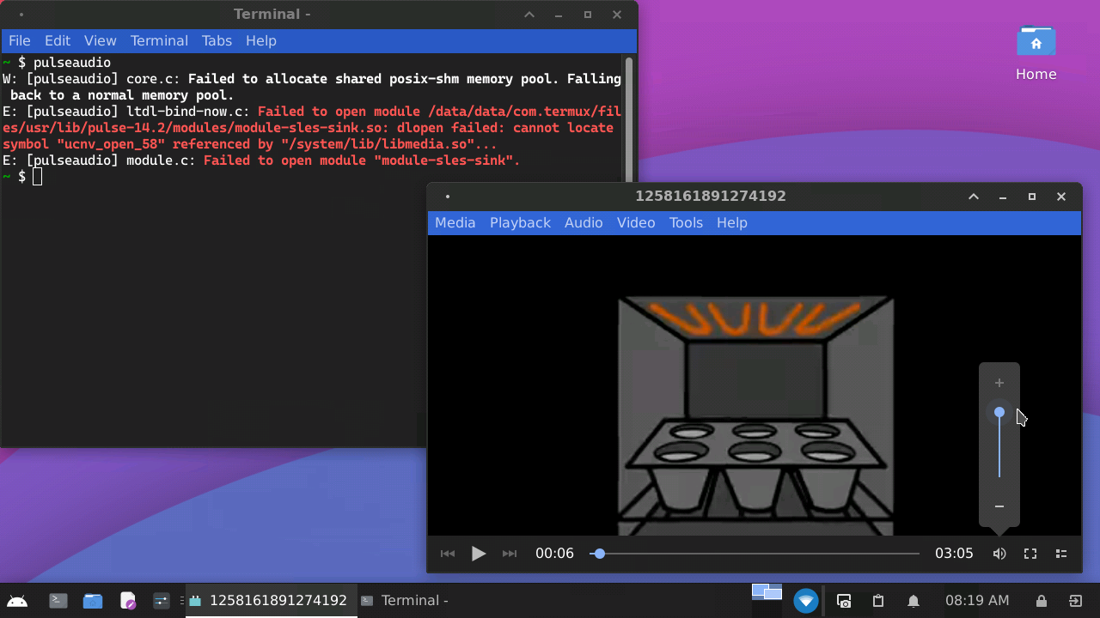This screenshot has width=1100, height=618.
Task: Increase volume with the plus button
Action: [999, 383]
